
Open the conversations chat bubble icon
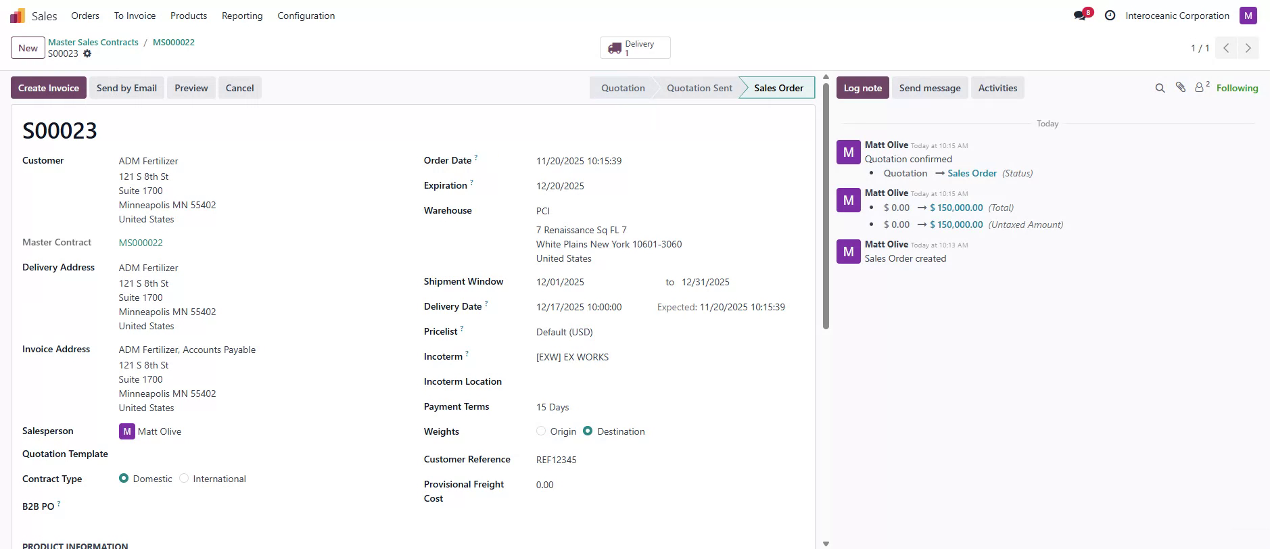[x=1081, y=16]
